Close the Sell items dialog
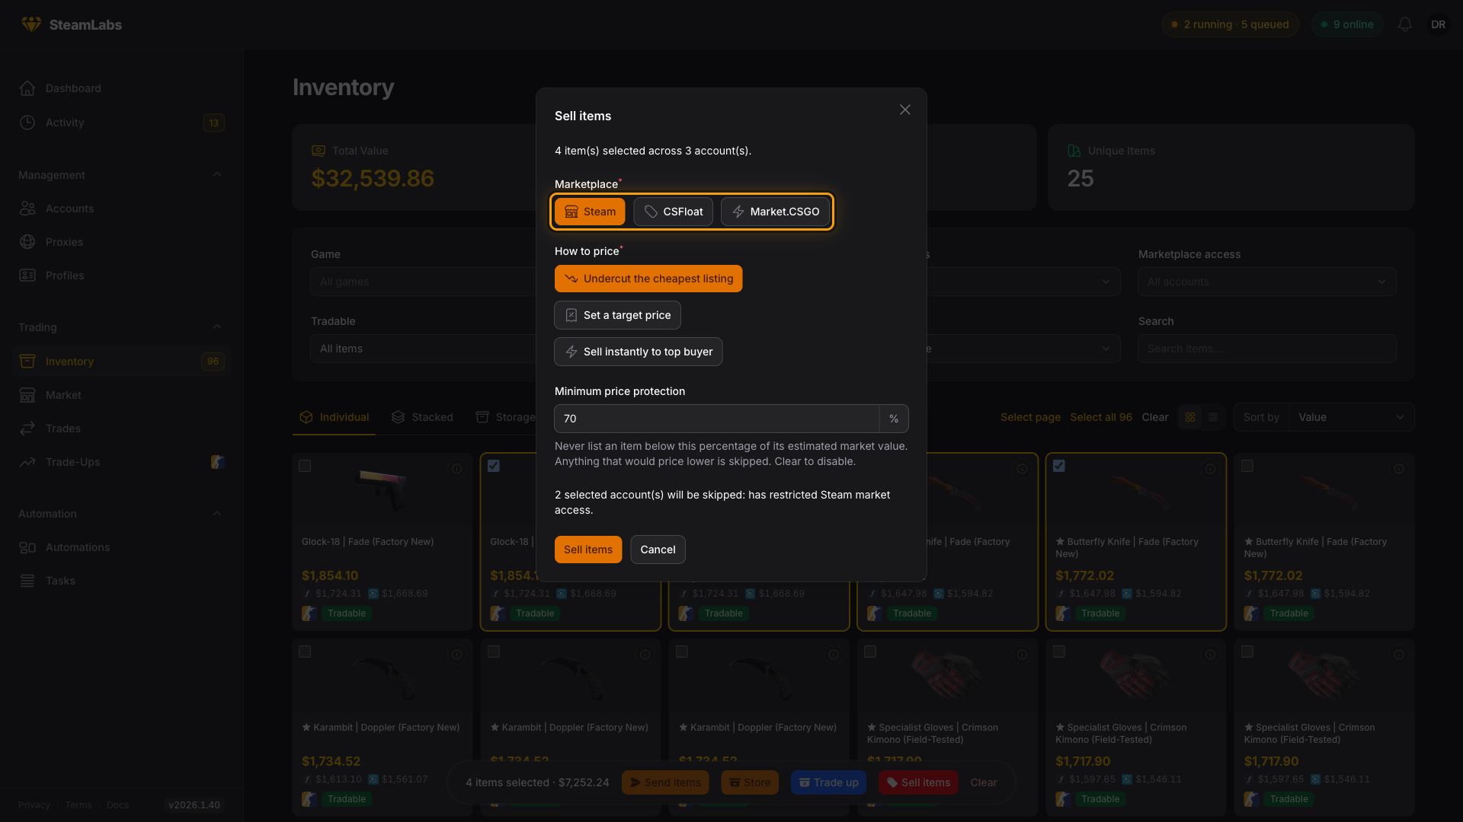Screen dimensions: 1463x822 coord(904,110)
